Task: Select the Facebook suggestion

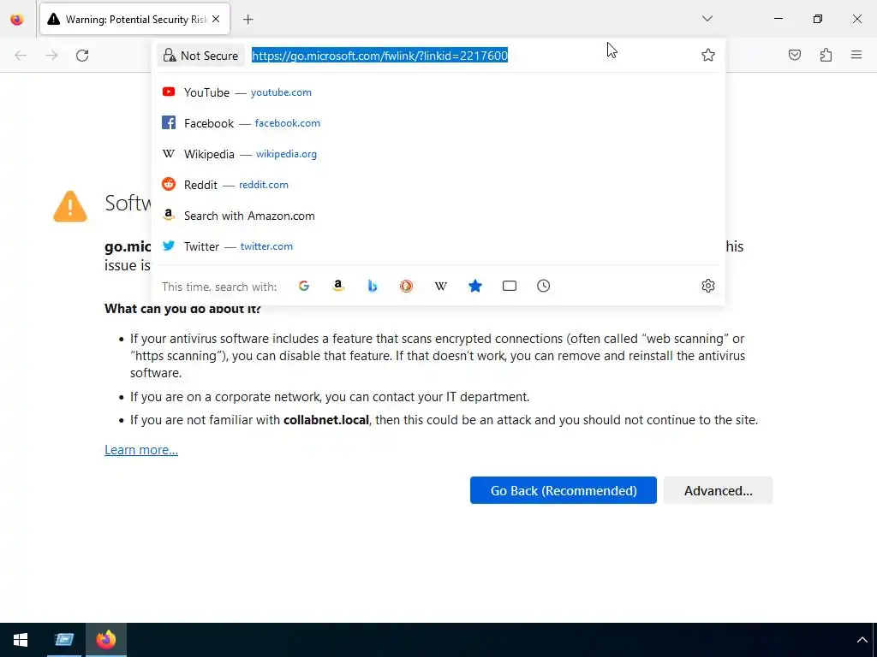Action: click(438, 123)
